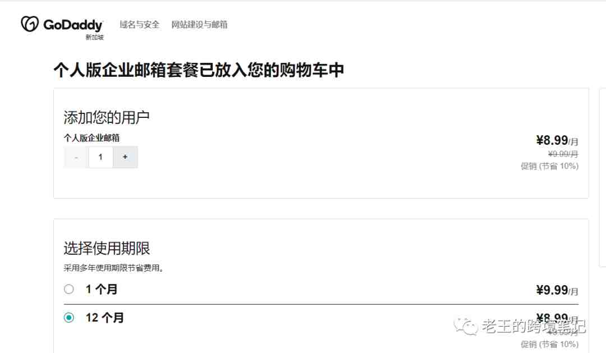The width and height of the screenshot is (606, 353).
Task: Click the ¥8.99/月 price in user section
Action: [x=557, y=140]
